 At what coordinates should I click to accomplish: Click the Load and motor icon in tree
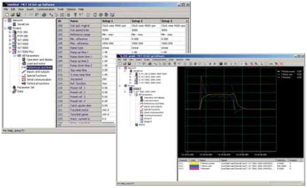23,64
